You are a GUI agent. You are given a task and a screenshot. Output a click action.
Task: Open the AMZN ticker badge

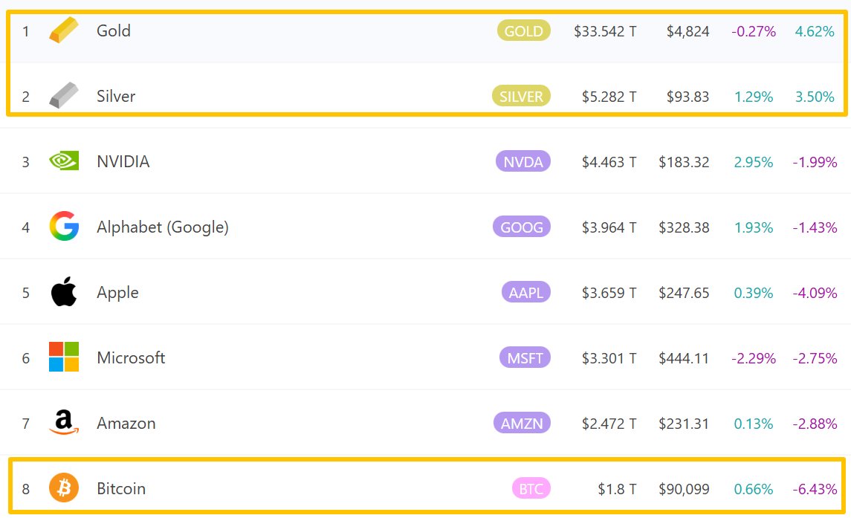click(522, 423)
